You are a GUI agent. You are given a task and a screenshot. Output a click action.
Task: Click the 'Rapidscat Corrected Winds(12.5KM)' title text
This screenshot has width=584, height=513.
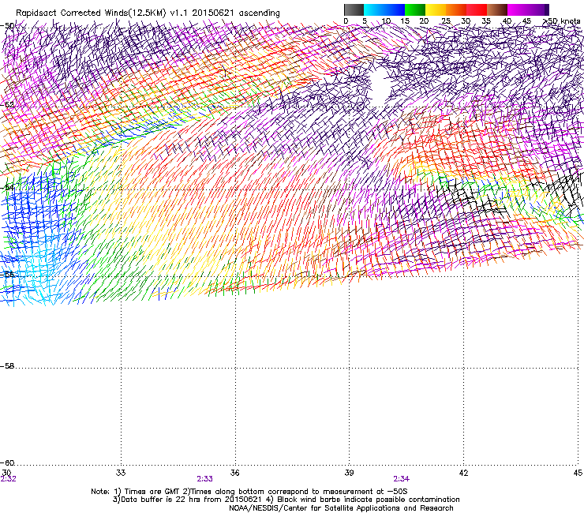pos(91,13)
